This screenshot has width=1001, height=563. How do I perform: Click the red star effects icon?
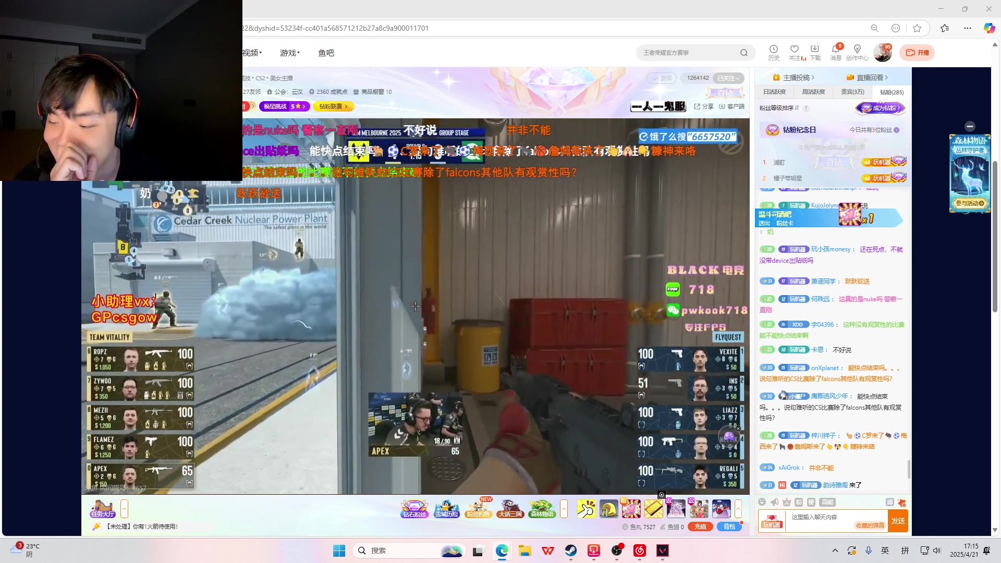point(902,503)
